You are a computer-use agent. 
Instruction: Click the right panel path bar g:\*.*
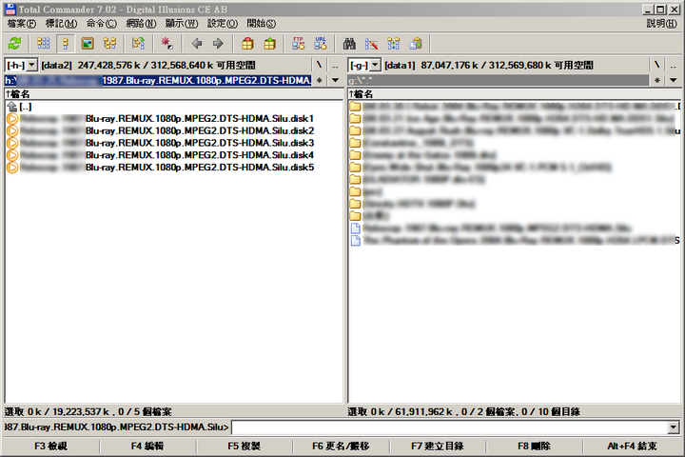tap(499, 81)
